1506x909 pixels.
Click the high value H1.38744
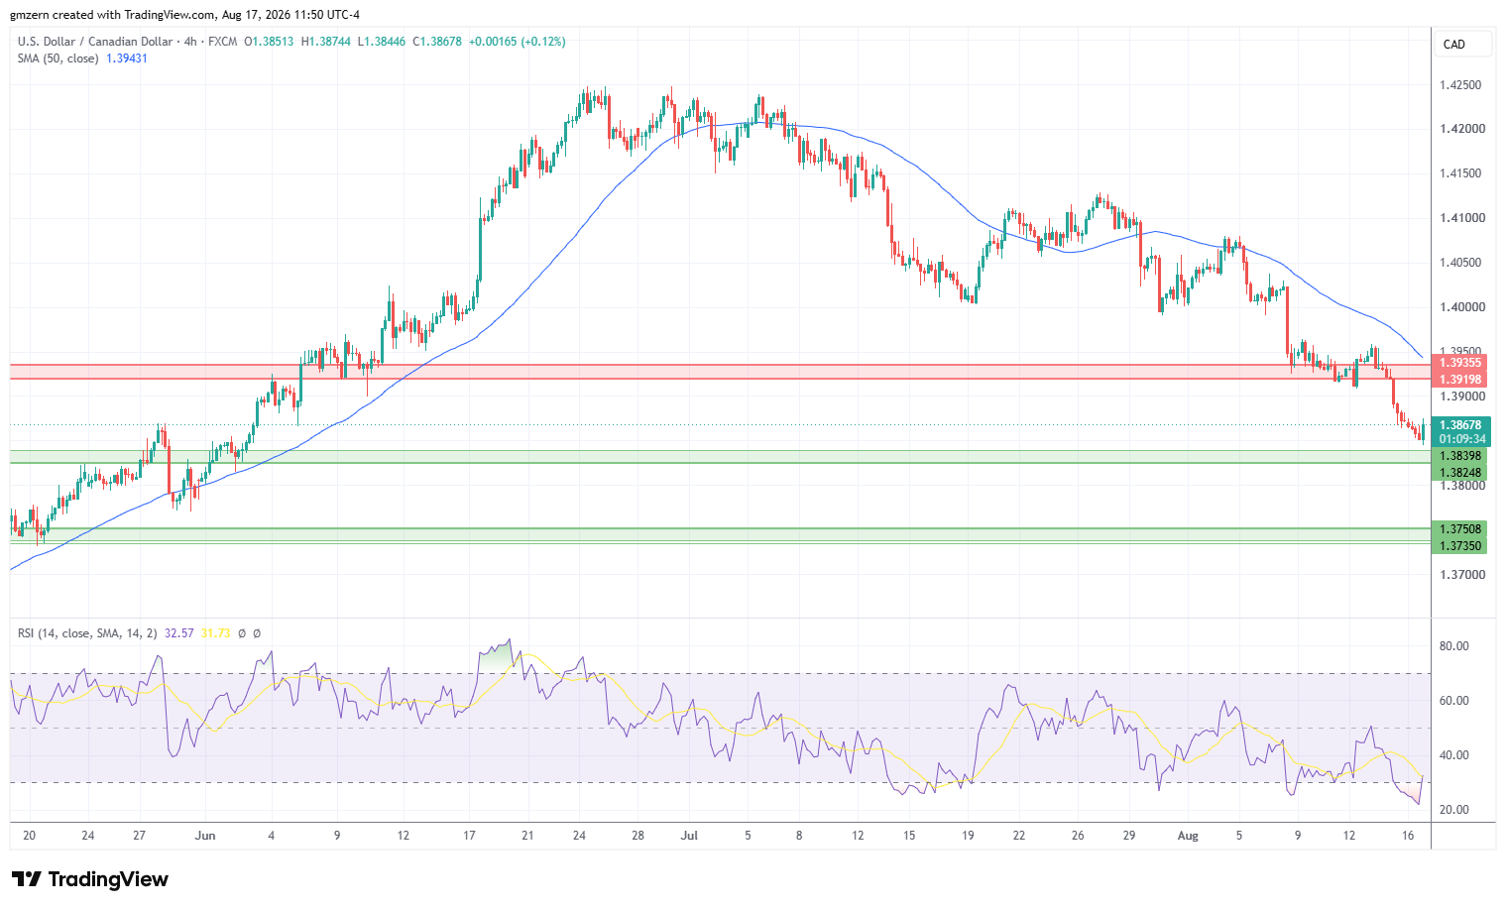point(325,42)
